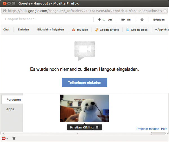
Task: Open Google Docs icon
Action: click(x=128, y=30)
